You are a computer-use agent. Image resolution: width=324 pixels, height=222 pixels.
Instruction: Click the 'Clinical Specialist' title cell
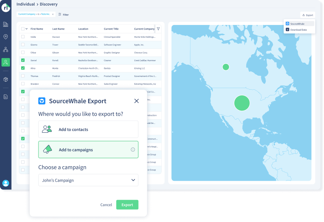point(112,37)
